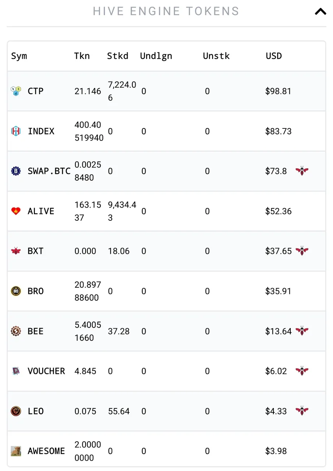Sort by the Sym column header
This screenshot has width=333, height=471.
coord(19,56)
